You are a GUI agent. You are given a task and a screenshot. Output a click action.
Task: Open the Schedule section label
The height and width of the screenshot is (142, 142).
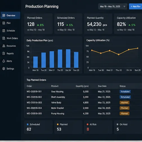pos(11,31)
